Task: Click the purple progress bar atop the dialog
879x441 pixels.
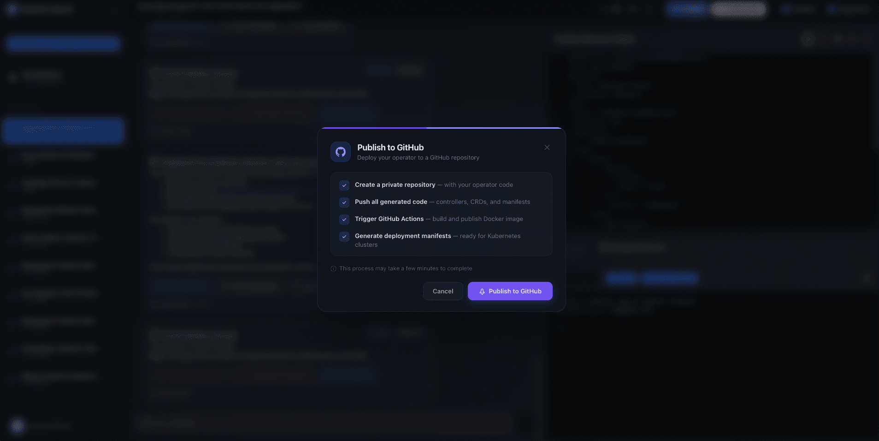Action: point(374,128)
